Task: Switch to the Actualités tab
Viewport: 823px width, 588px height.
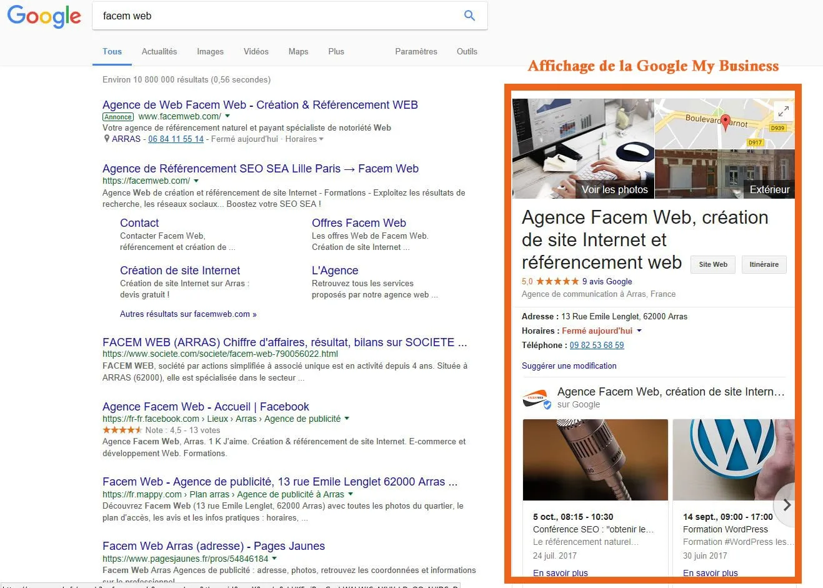Action: click(159, 51)
